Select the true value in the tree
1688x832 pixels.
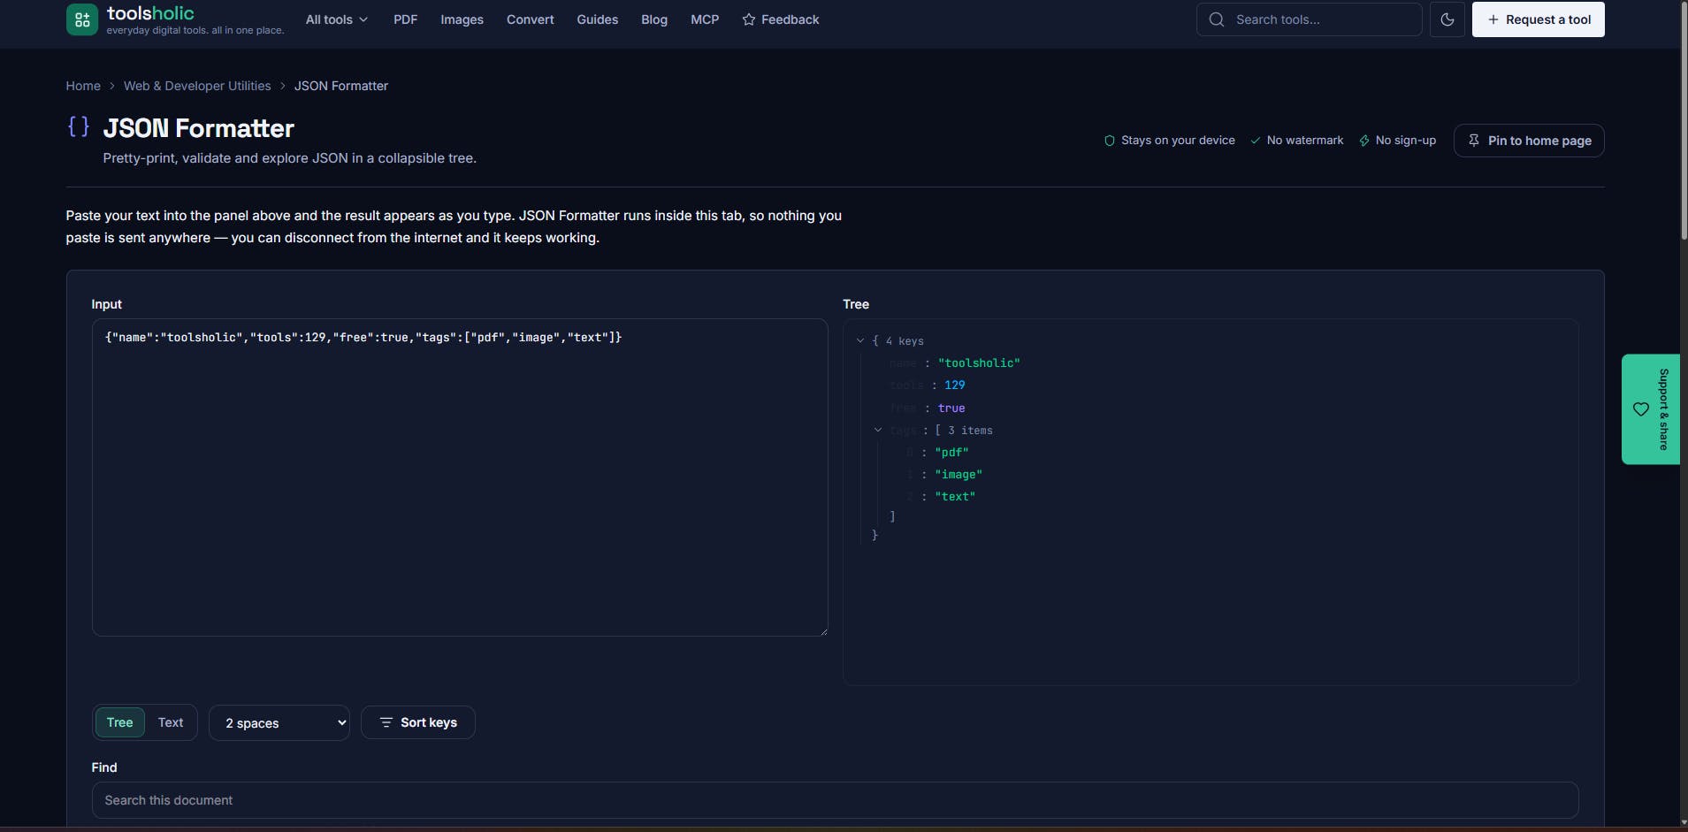click(951, 408)
